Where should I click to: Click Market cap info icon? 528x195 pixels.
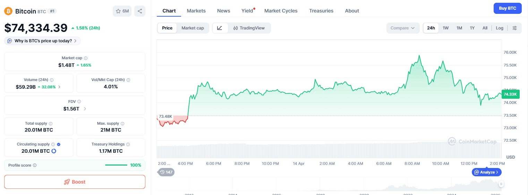(x=86, y=58)
